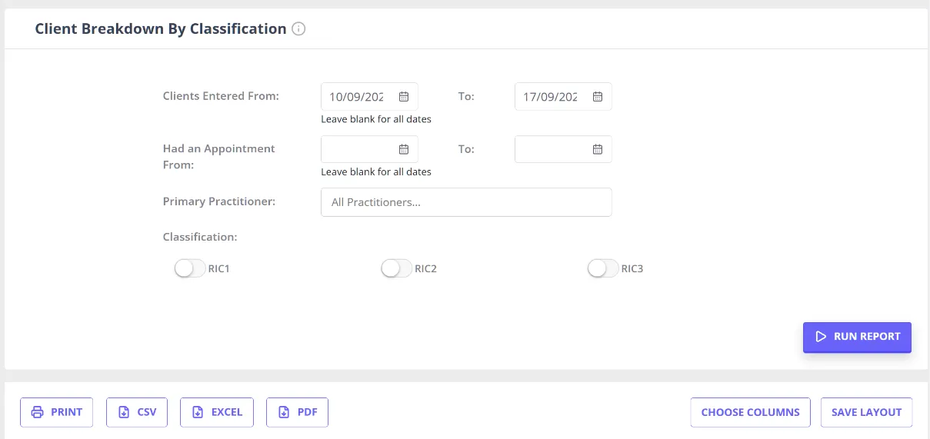Enable the RIC3 classification switch
Viewport: 930px width, 439px height.
coord(602,268)
